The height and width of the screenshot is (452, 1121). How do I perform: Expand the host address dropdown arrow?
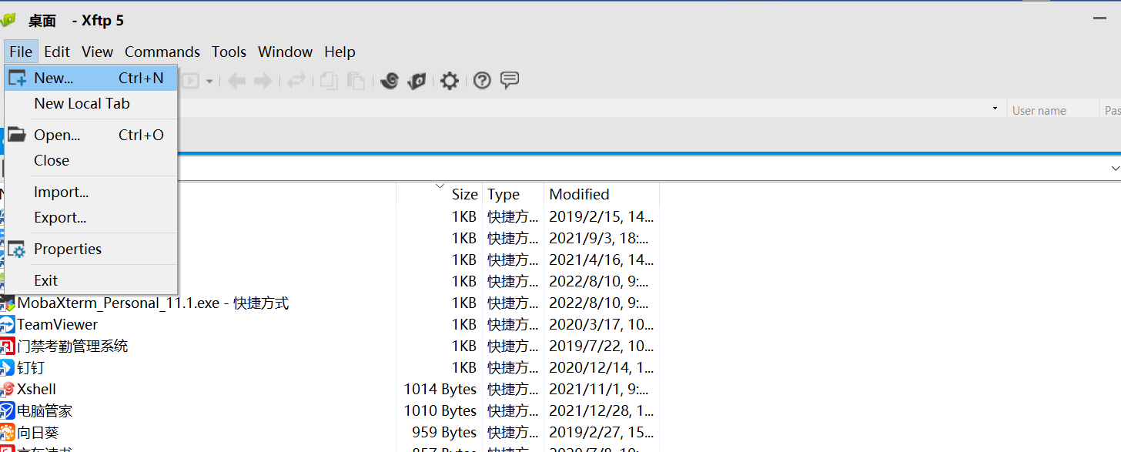point(995,109)
